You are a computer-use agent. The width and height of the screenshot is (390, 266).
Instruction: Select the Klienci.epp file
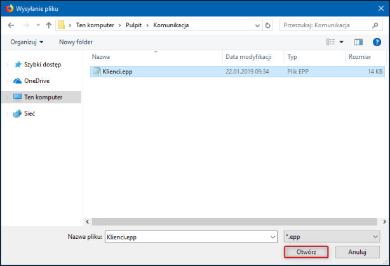pos(238,72)
